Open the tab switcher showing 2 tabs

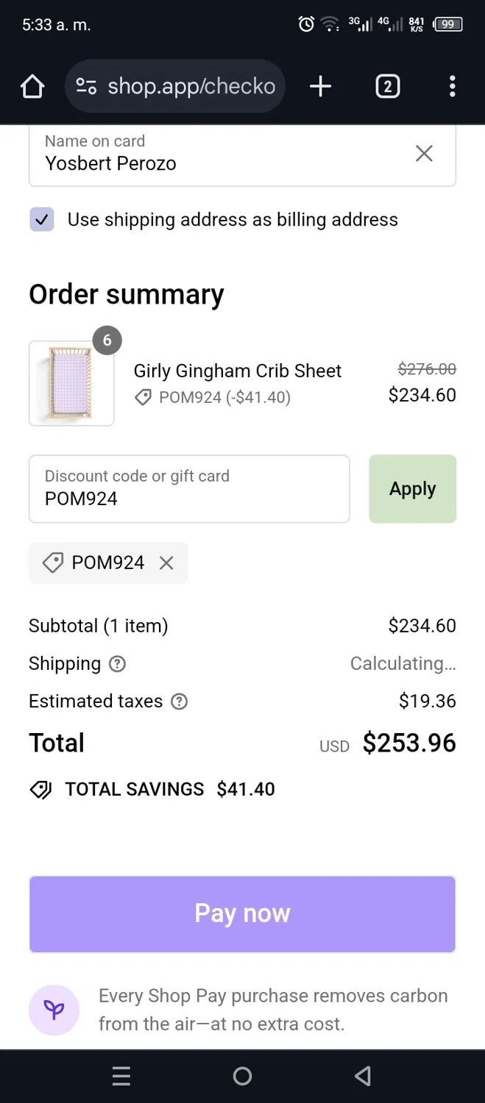(x=387, y=87)
